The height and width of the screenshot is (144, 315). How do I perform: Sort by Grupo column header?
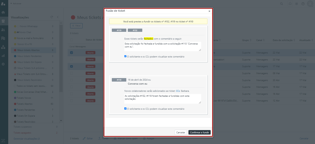(247, 40)
